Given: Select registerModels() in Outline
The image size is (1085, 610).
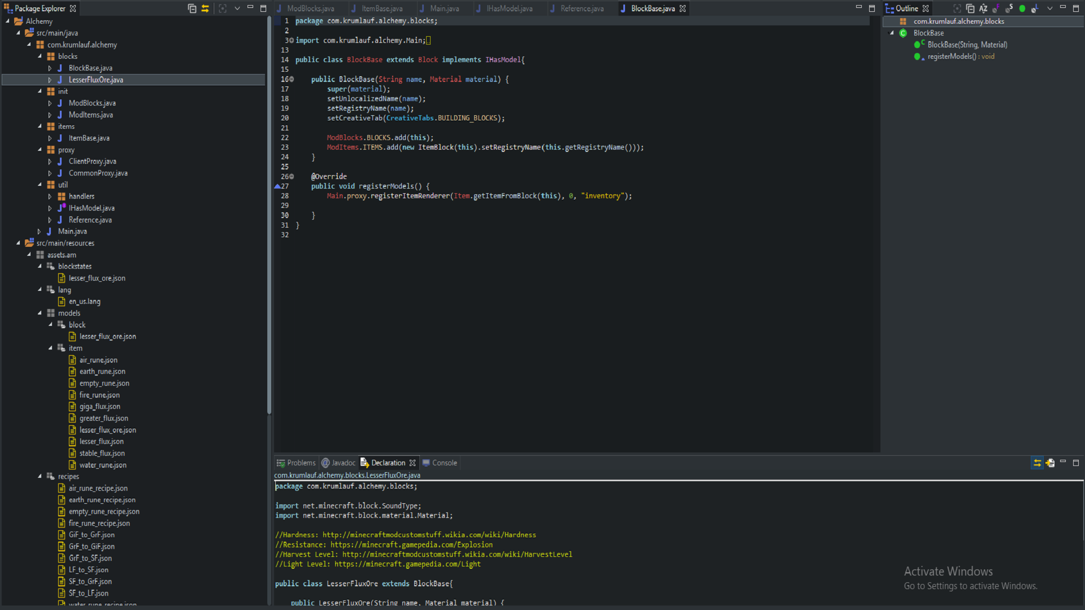Looking at the screenshot, I should point(960,56).
